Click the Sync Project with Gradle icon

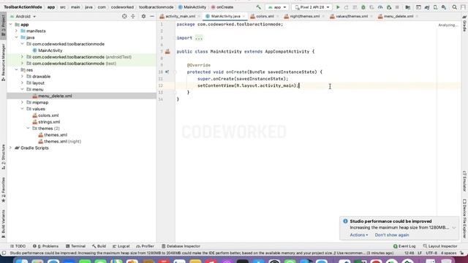pos(427,7)
